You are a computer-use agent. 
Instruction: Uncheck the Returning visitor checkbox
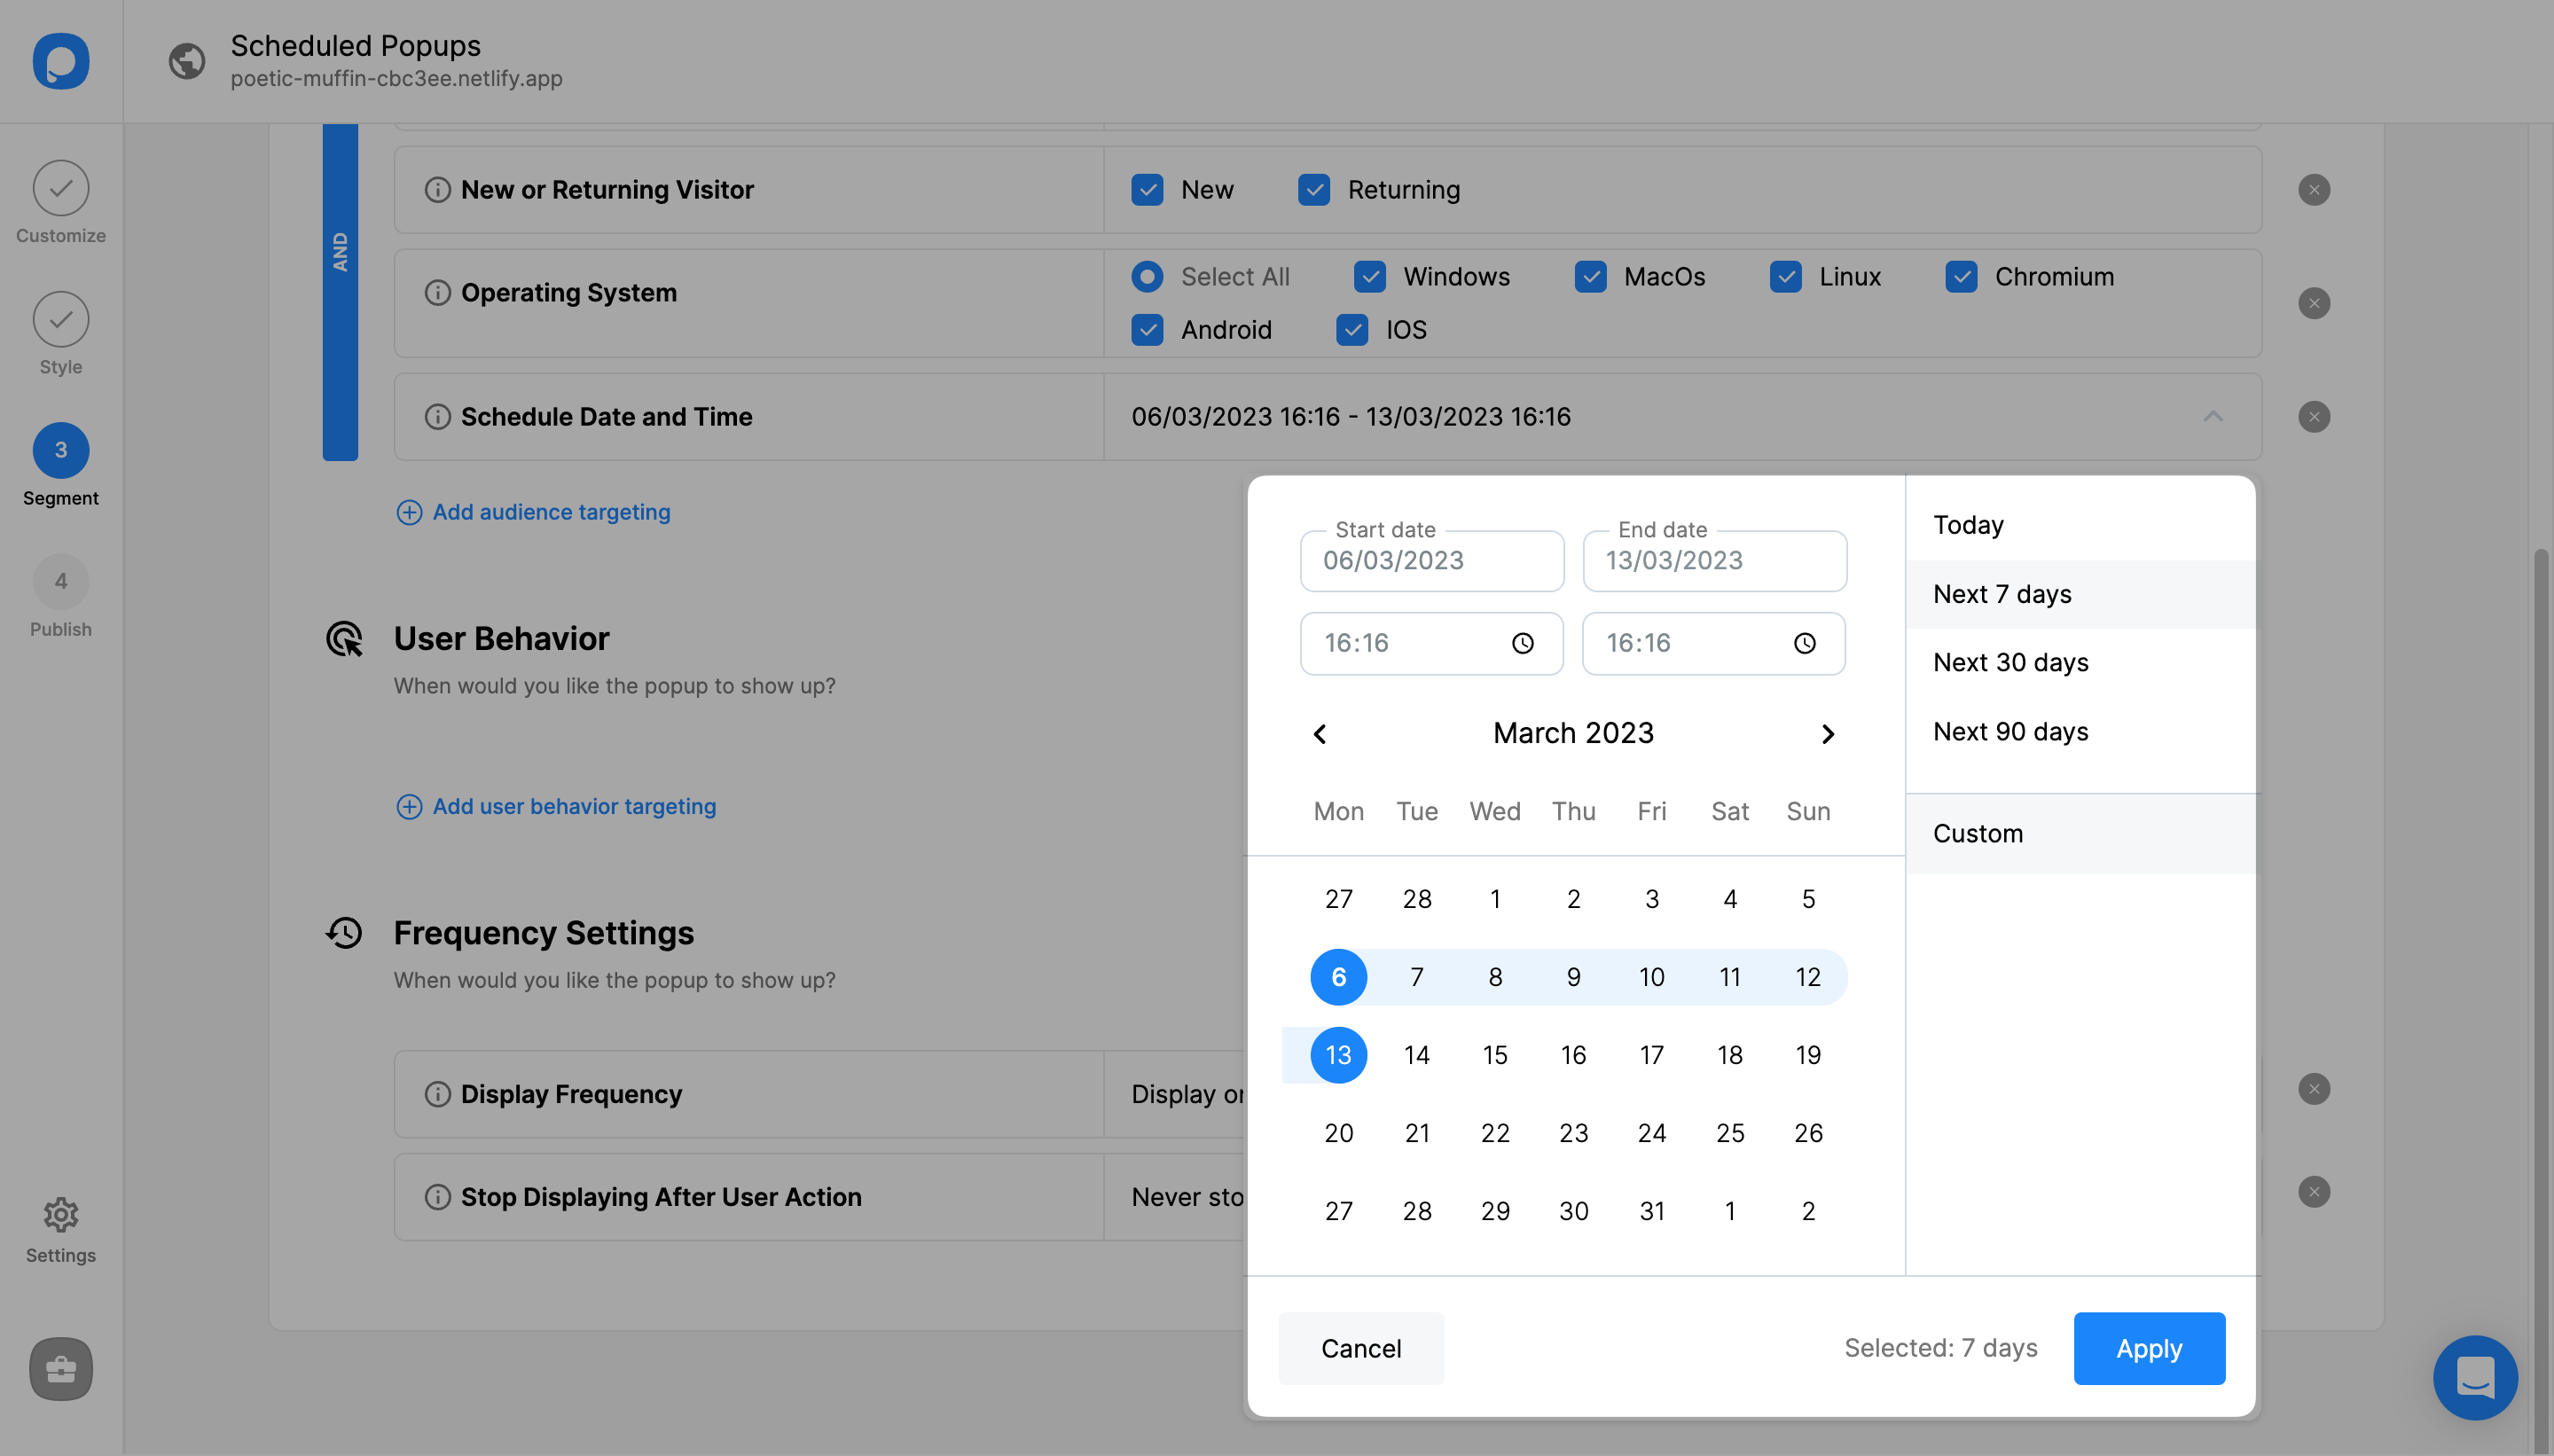point(1314,189)
